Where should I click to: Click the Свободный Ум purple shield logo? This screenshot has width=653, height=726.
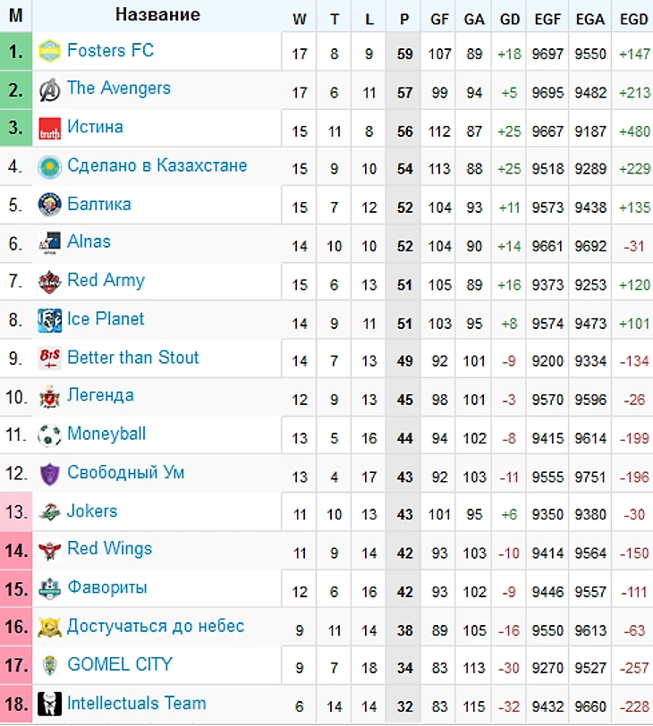49,474
